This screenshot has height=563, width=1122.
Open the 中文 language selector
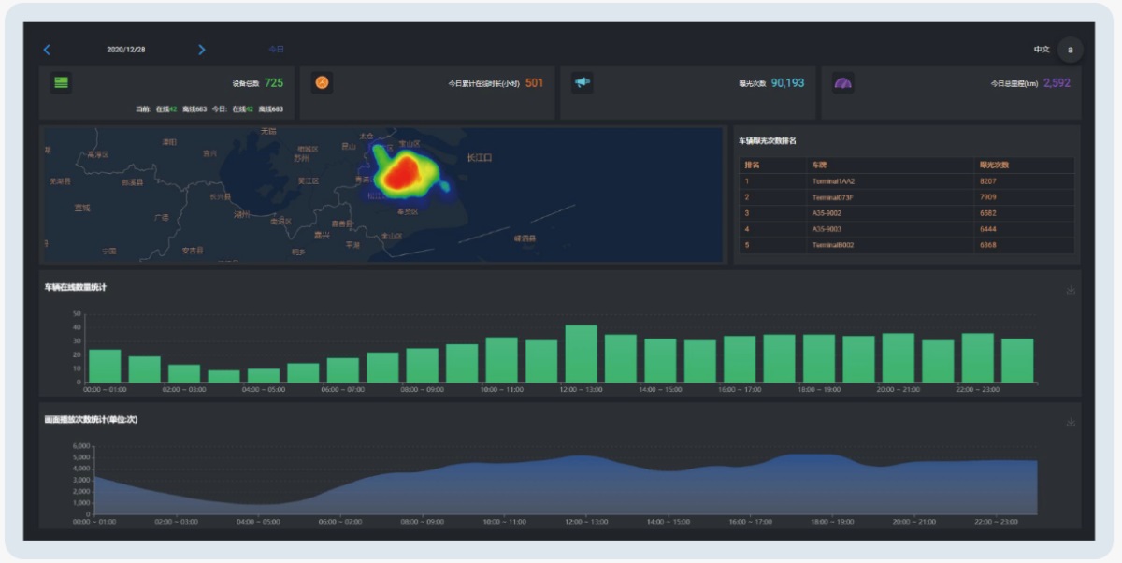click(1041, 50)
